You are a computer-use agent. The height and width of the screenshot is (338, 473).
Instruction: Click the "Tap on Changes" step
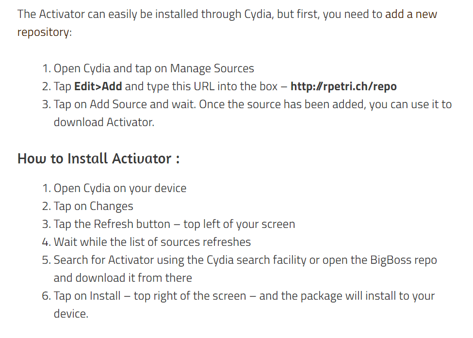coord(93,206)
